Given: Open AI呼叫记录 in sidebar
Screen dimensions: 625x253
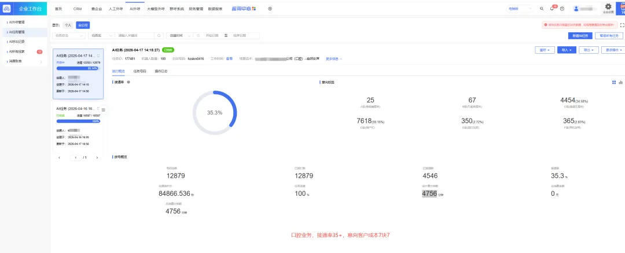Looking at the screenshot, I should coord(24,42).
